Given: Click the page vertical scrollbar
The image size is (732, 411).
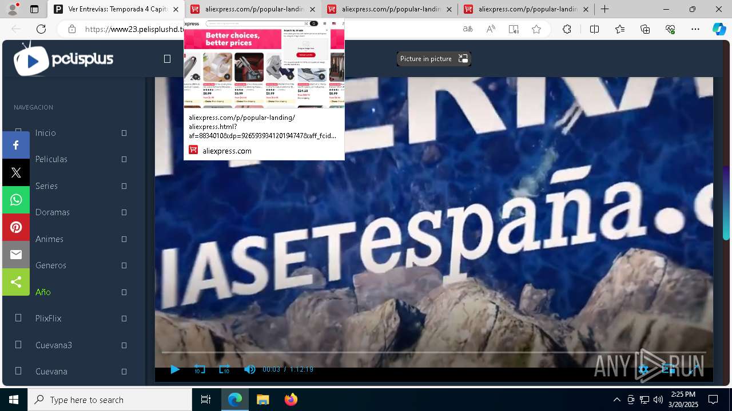Looking at the screenshot, I should click(726, 203).
